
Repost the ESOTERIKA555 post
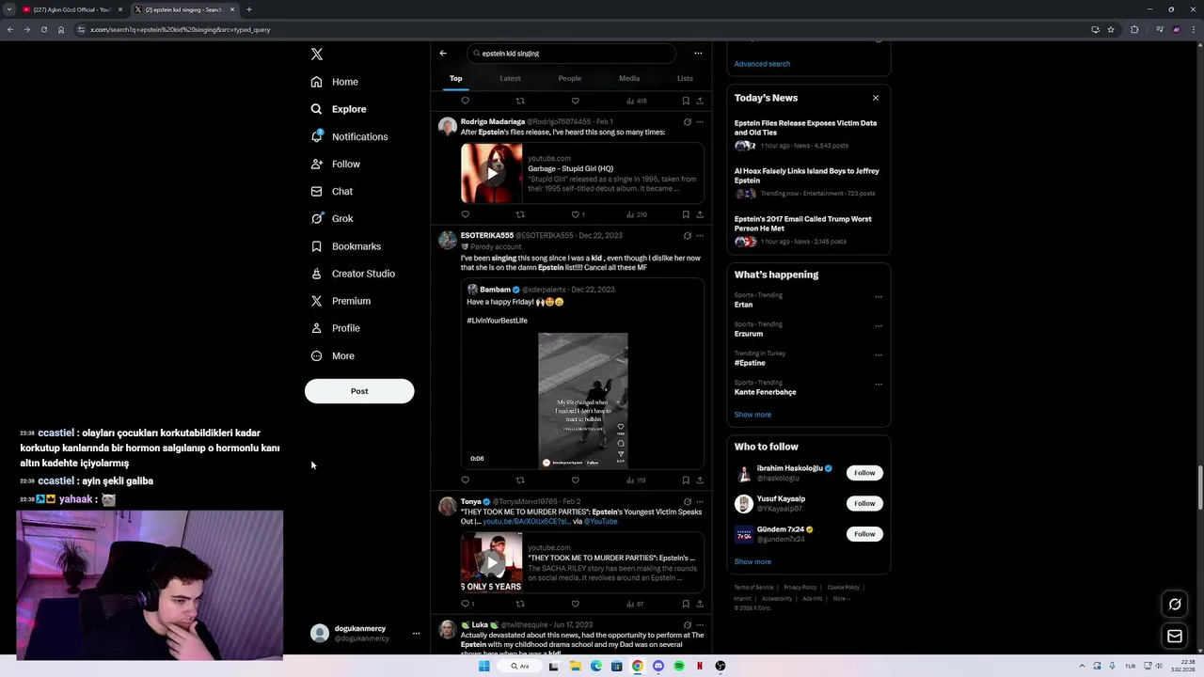pos(520,480)
